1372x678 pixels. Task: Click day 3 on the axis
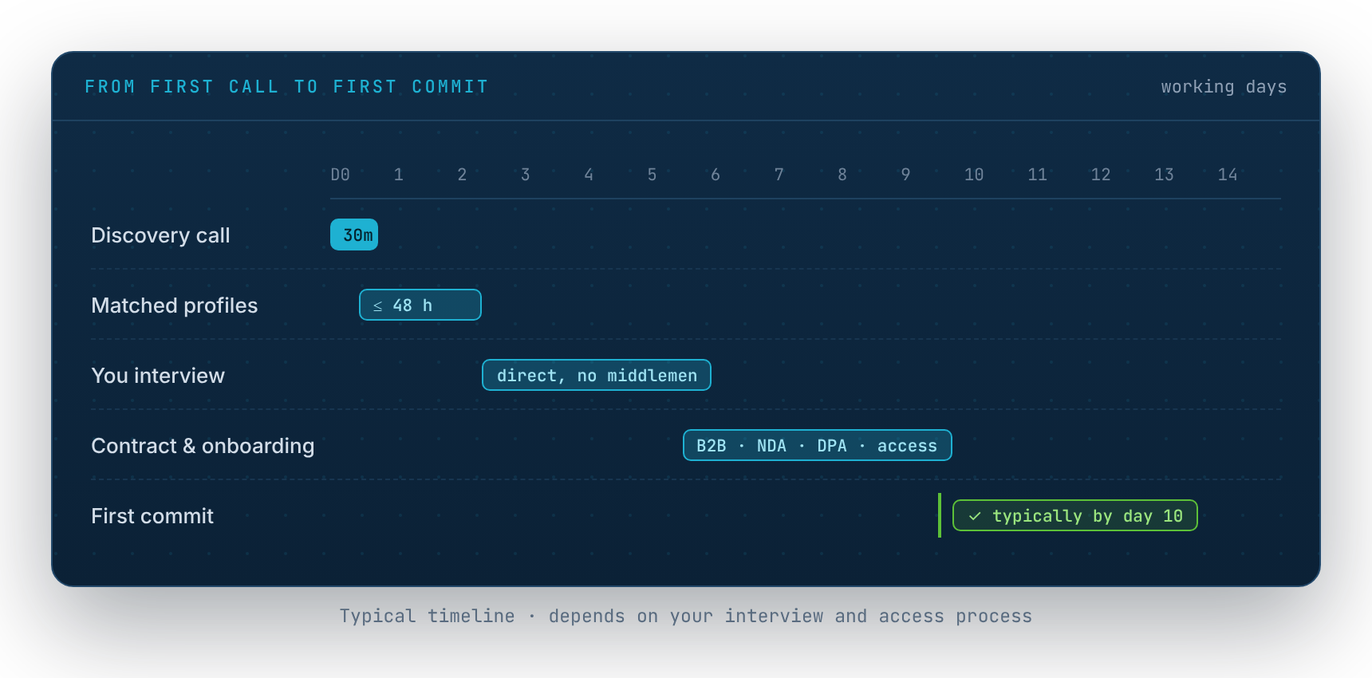pos(526,175)
